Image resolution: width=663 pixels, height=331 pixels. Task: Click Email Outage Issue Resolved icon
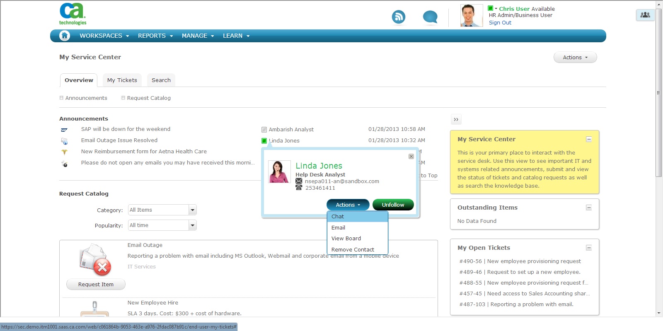tap(64, 141)
